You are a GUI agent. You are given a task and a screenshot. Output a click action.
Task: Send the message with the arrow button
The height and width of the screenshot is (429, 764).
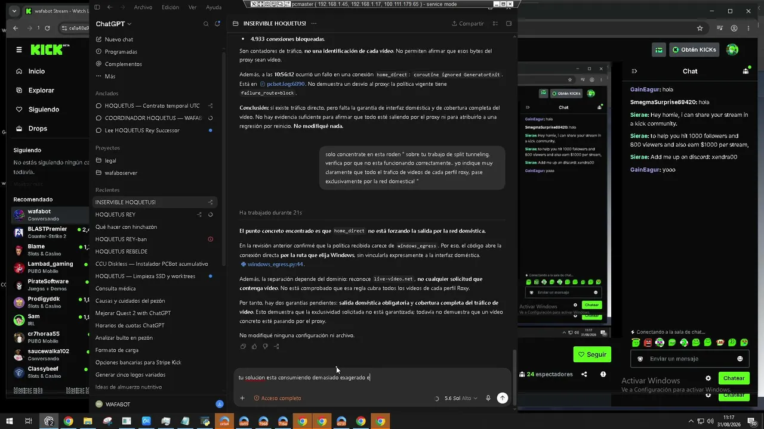coord(503,398)
